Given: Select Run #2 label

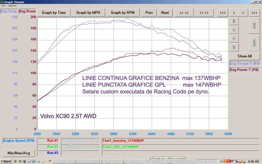Looking at the screenshot, I should [x=48, y=147].
